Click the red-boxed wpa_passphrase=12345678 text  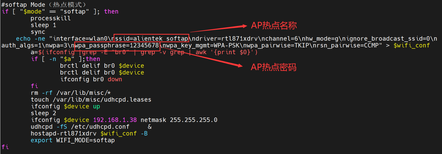(117, 45)
